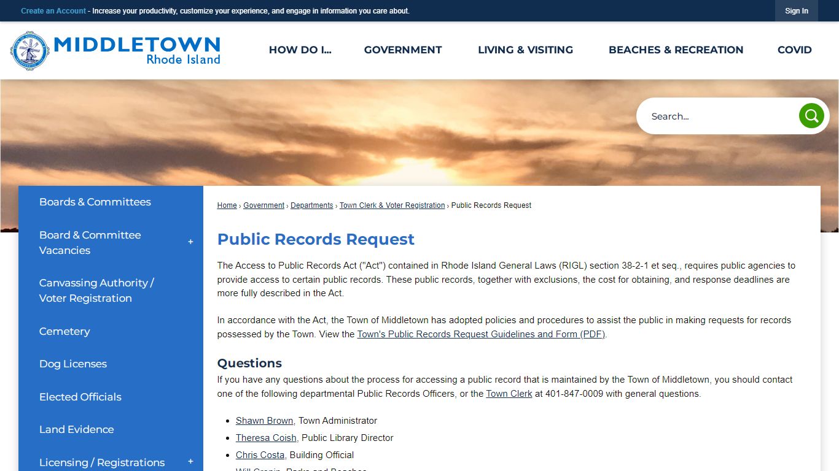Click the Sign In button
839x471 pixels.
tap(796, 11)
